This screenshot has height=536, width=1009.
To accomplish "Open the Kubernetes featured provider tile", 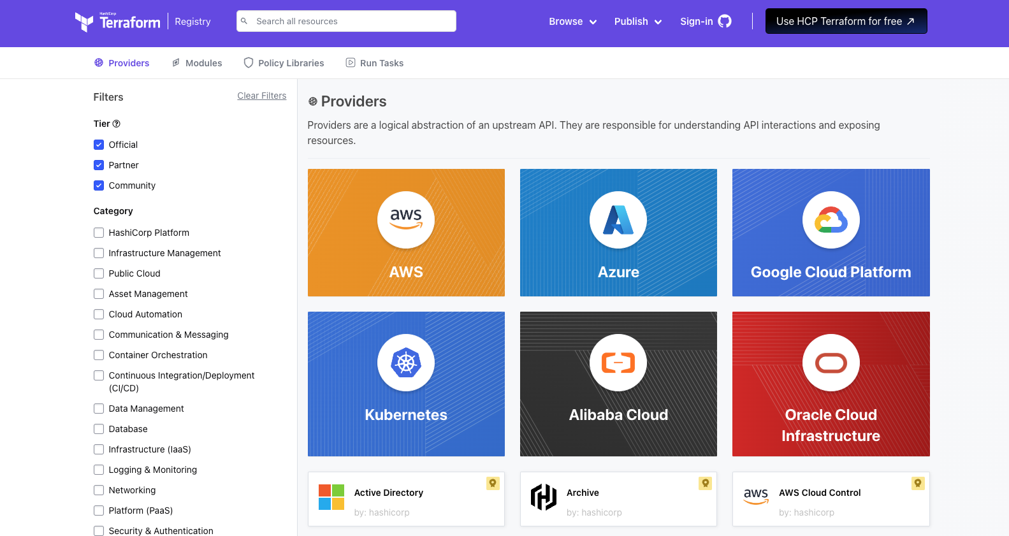I will [x=406, y=384].
